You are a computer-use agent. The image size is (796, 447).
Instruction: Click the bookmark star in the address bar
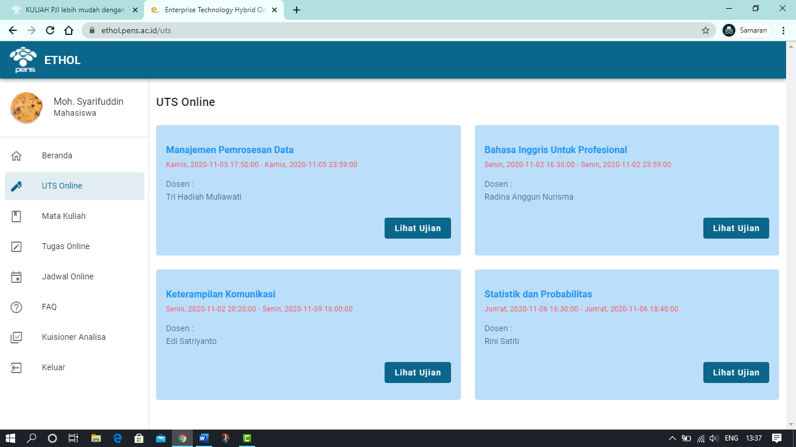coord(704,30)
